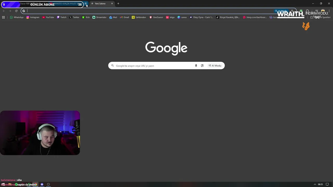This screenshot has width=333, height=187.
Task: Click the magnifier icon in search box
Action: coord(112,66)
